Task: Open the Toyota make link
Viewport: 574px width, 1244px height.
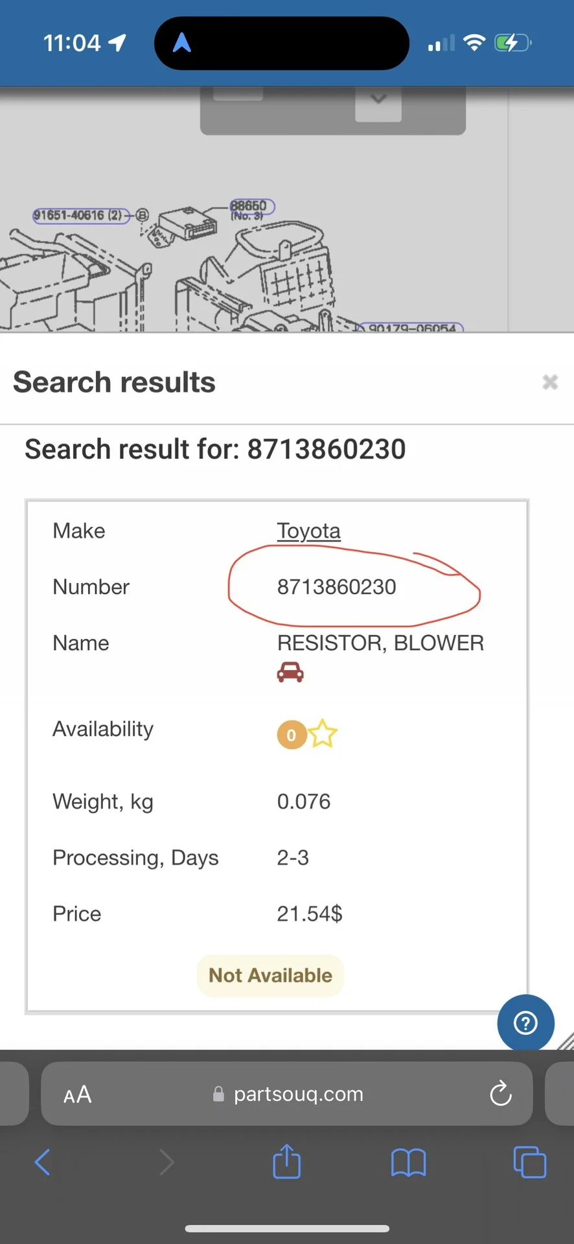Action: (x=308, y=531)
